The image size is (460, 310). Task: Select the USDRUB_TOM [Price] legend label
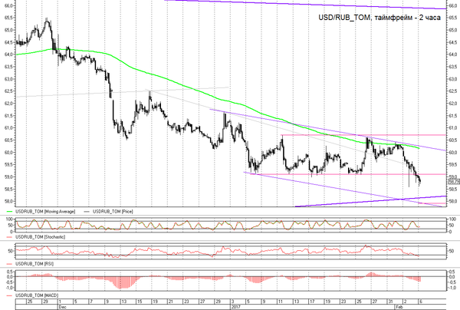click(x=113, y=211)
